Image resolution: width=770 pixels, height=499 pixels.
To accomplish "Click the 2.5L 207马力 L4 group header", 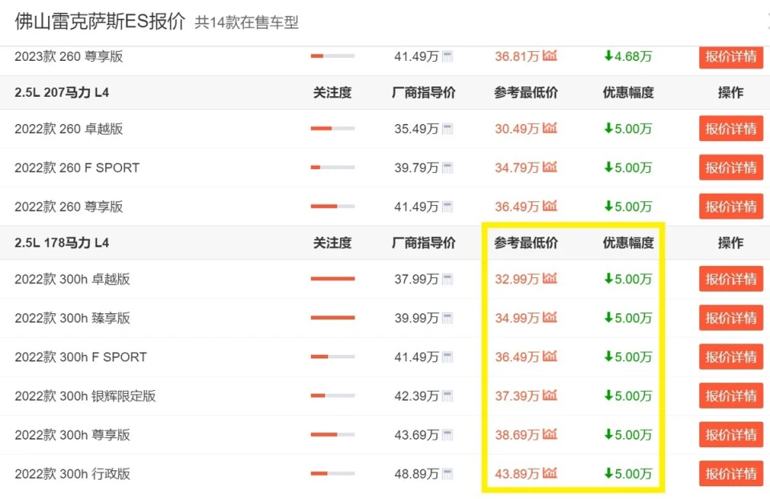I will 62,93.
